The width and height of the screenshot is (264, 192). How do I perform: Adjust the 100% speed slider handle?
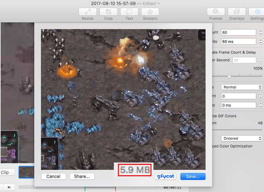[x=229, y=77]
